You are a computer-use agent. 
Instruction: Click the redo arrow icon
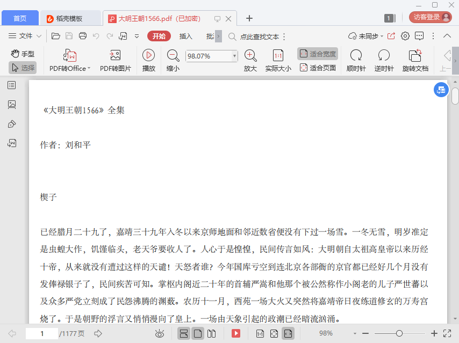click(110, 36)
